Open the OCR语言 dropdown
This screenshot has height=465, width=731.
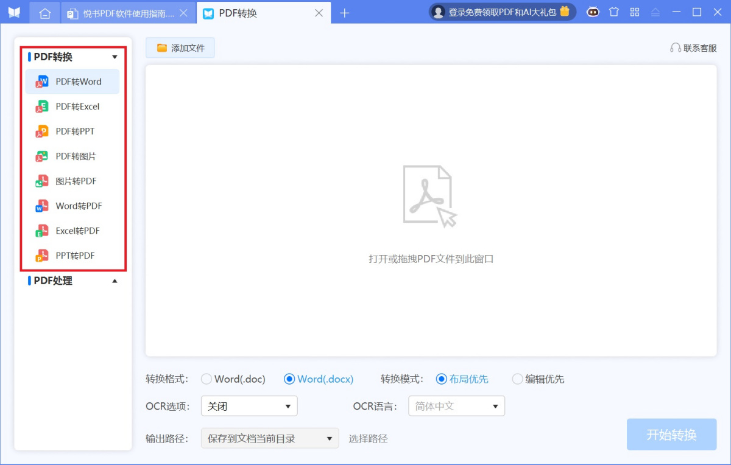coord(456,405)
